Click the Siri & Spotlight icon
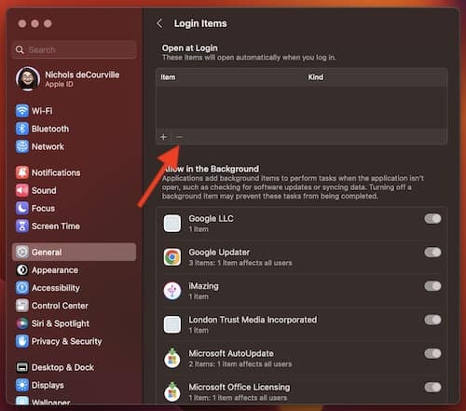This screenshot has width=466, height=411. point(22,323)
